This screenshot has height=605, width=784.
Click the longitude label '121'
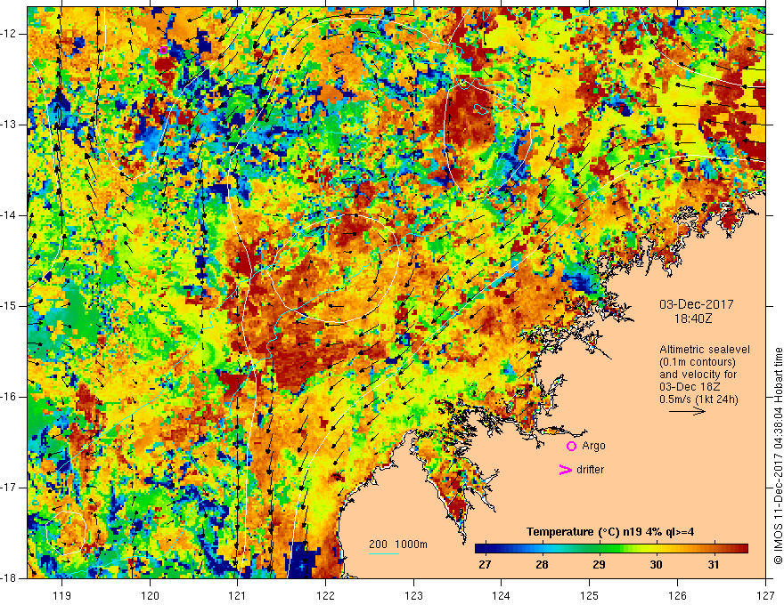pyautogui.click(x=238, y=595)
